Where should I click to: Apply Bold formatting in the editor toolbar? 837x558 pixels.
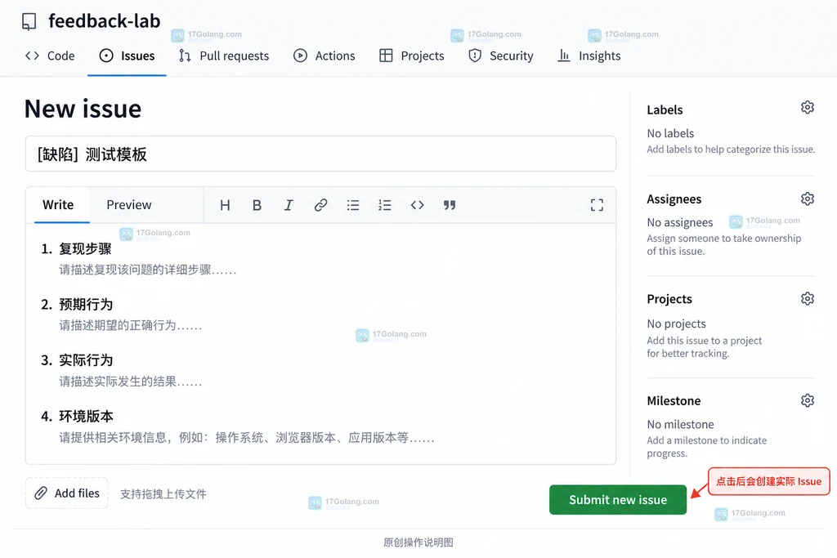[x=257, y=205]
